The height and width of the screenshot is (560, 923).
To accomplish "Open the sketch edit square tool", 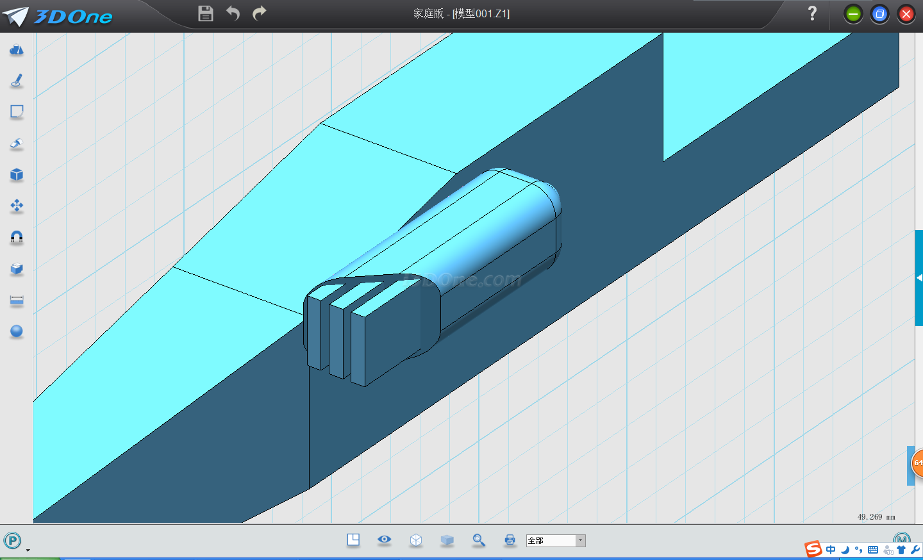I will (17, 112).
